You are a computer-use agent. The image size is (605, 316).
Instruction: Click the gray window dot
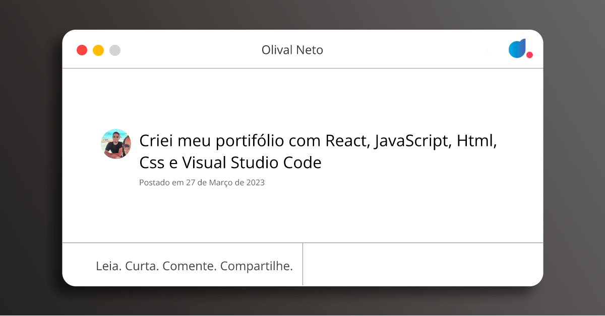[115, 50]
